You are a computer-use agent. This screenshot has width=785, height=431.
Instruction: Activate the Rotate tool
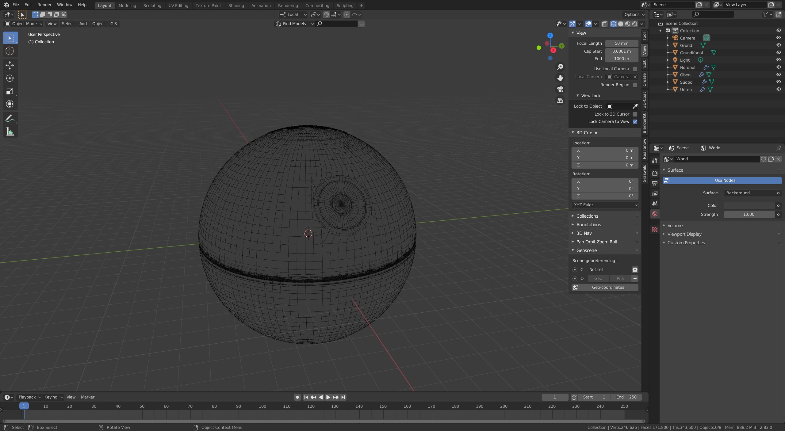click(10, 78)
